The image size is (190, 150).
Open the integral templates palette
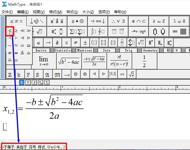coord(98,32)
